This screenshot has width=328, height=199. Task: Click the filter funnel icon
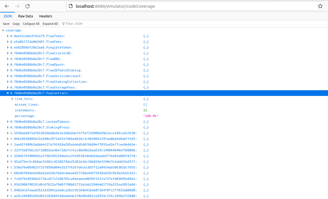coord(63,24)
